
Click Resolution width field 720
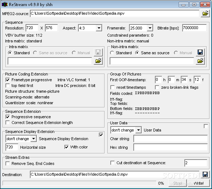pos(32,28)
